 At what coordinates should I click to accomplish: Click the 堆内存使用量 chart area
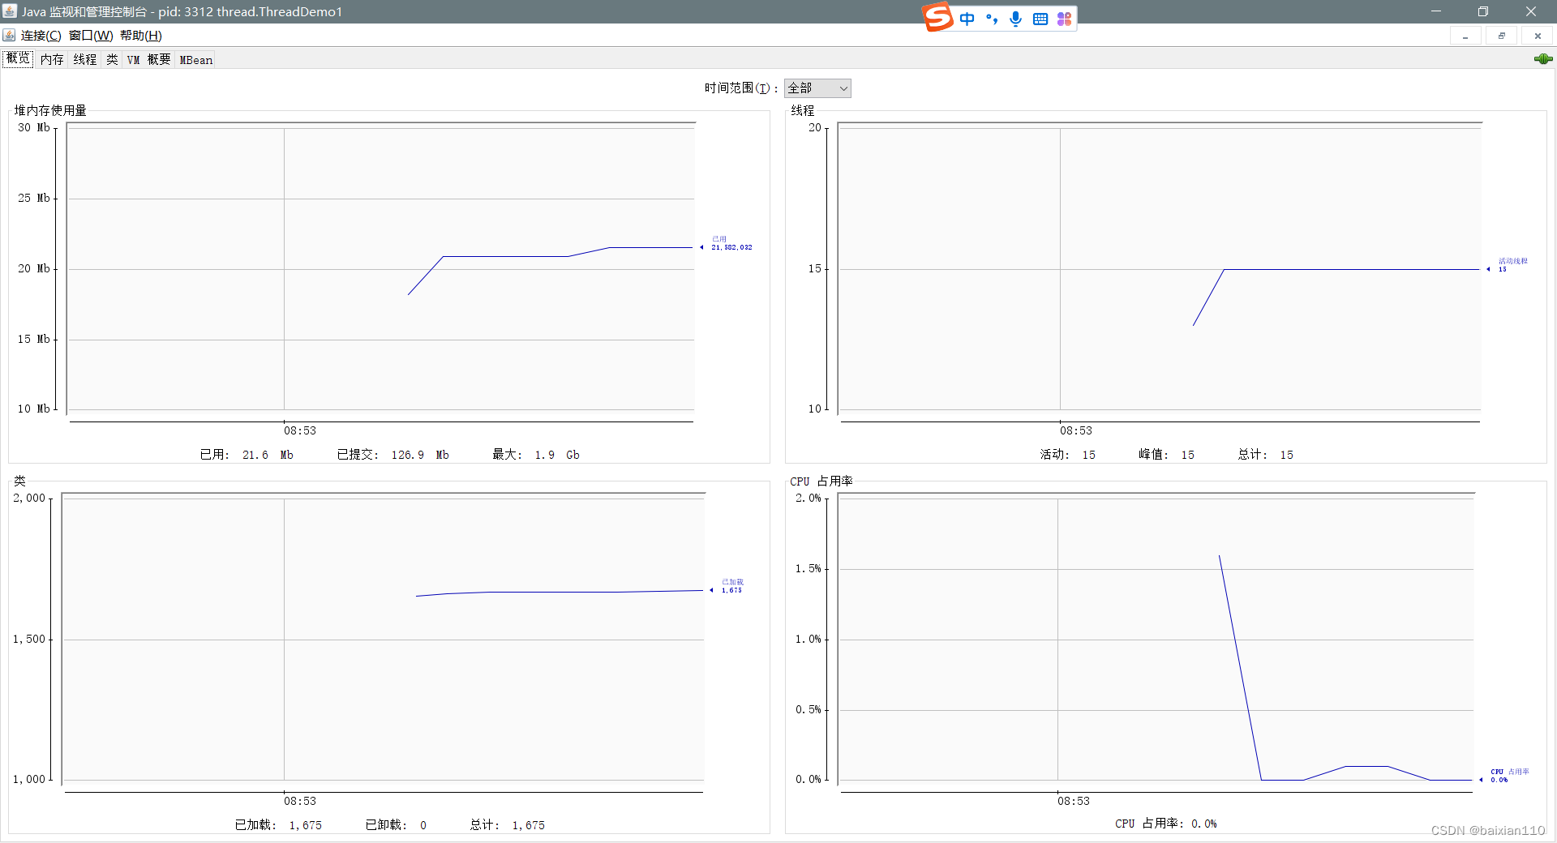tap(380, 269)
